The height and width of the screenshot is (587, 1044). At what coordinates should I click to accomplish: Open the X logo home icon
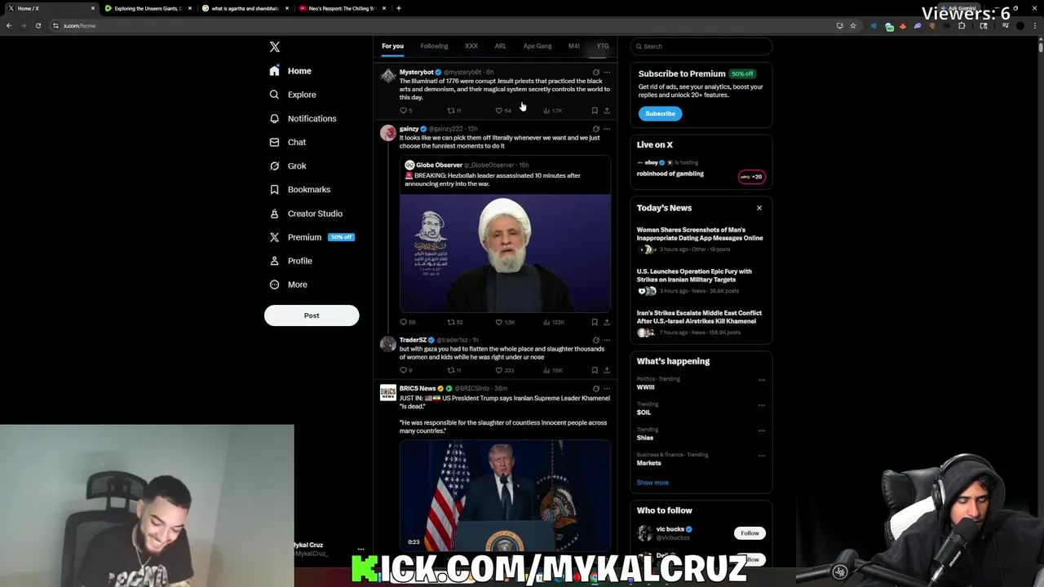click(275, 47)
